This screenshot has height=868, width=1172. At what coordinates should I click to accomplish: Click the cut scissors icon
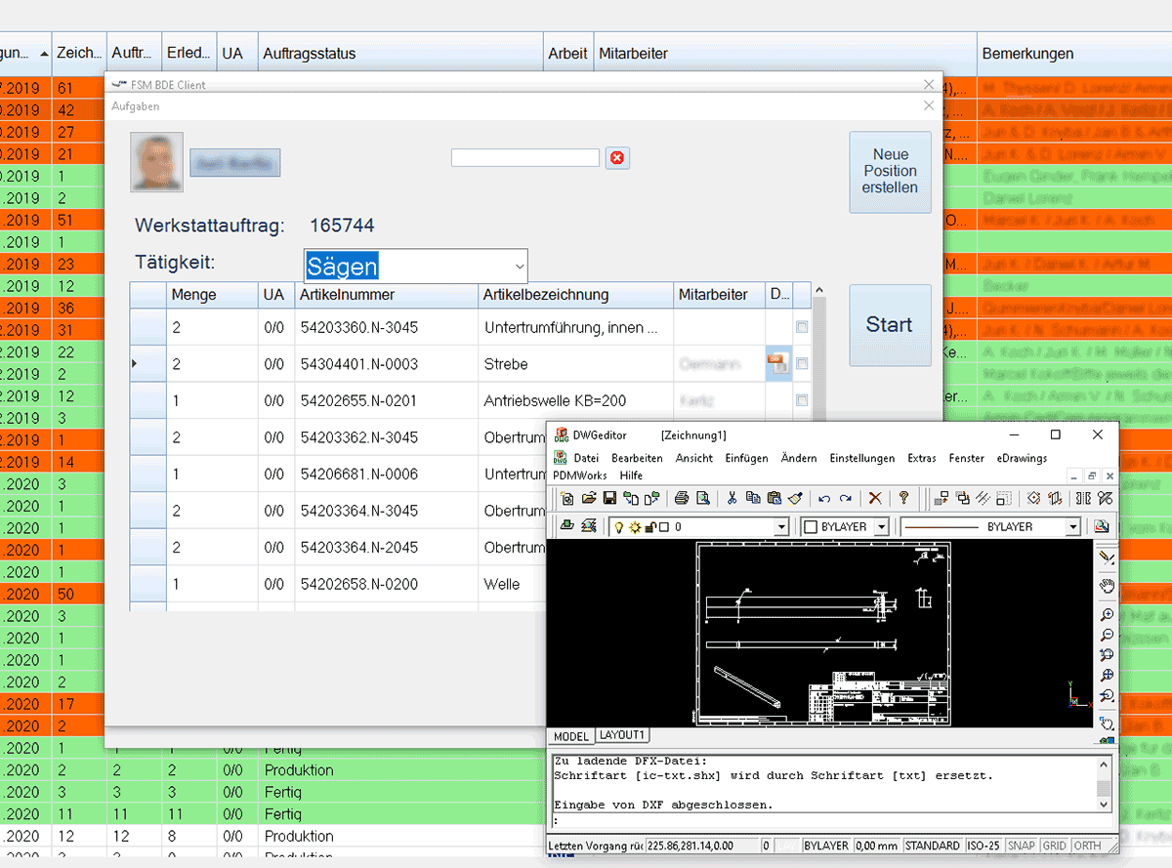pos(732,498)
